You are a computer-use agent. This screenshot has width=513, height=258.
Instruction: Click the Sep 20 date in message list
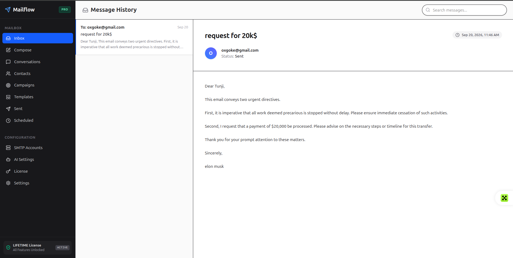(183, 27)
